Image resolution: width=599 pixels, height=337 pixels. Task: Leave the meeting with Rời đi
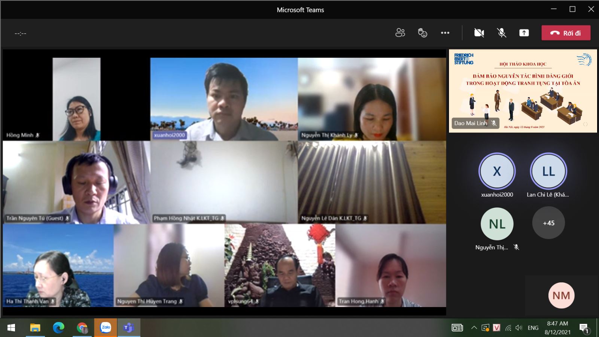click(x=566, y=33)
